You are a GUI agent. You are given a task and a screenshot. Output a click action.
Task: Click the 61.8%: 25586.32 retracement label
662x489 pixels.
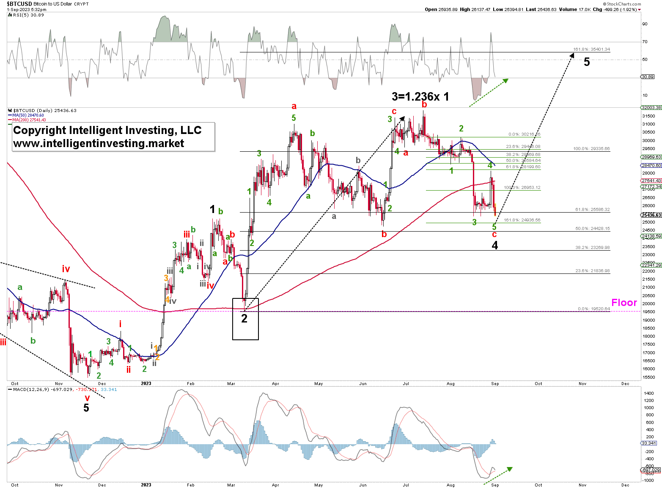click(593, 210)
